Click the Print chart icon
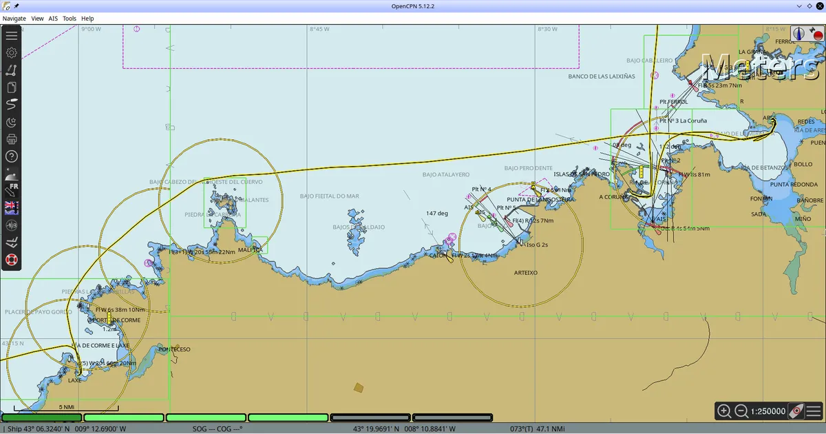Image resolution: width=826 pixels, height=434 pixels. coord(12,140)
